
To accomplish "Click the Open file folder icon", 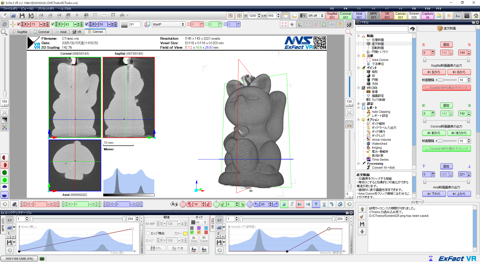I will 13,15.
